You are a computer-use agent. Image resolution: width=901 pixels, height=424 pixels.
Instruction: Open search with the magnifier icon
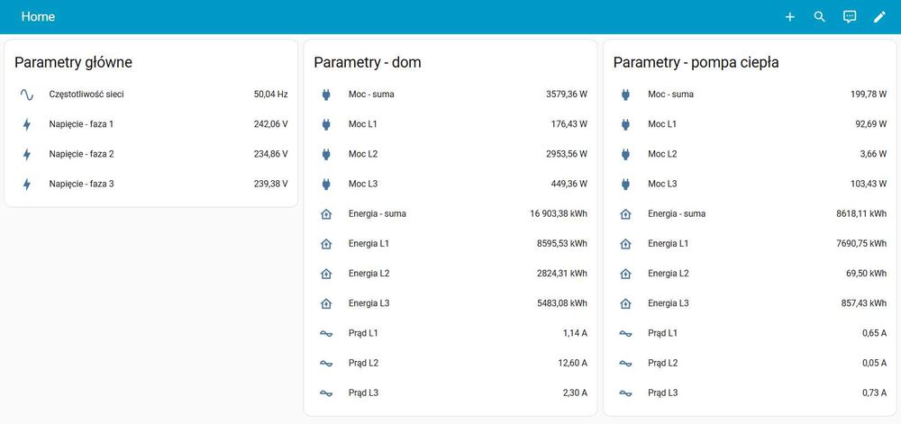(820, 17)
